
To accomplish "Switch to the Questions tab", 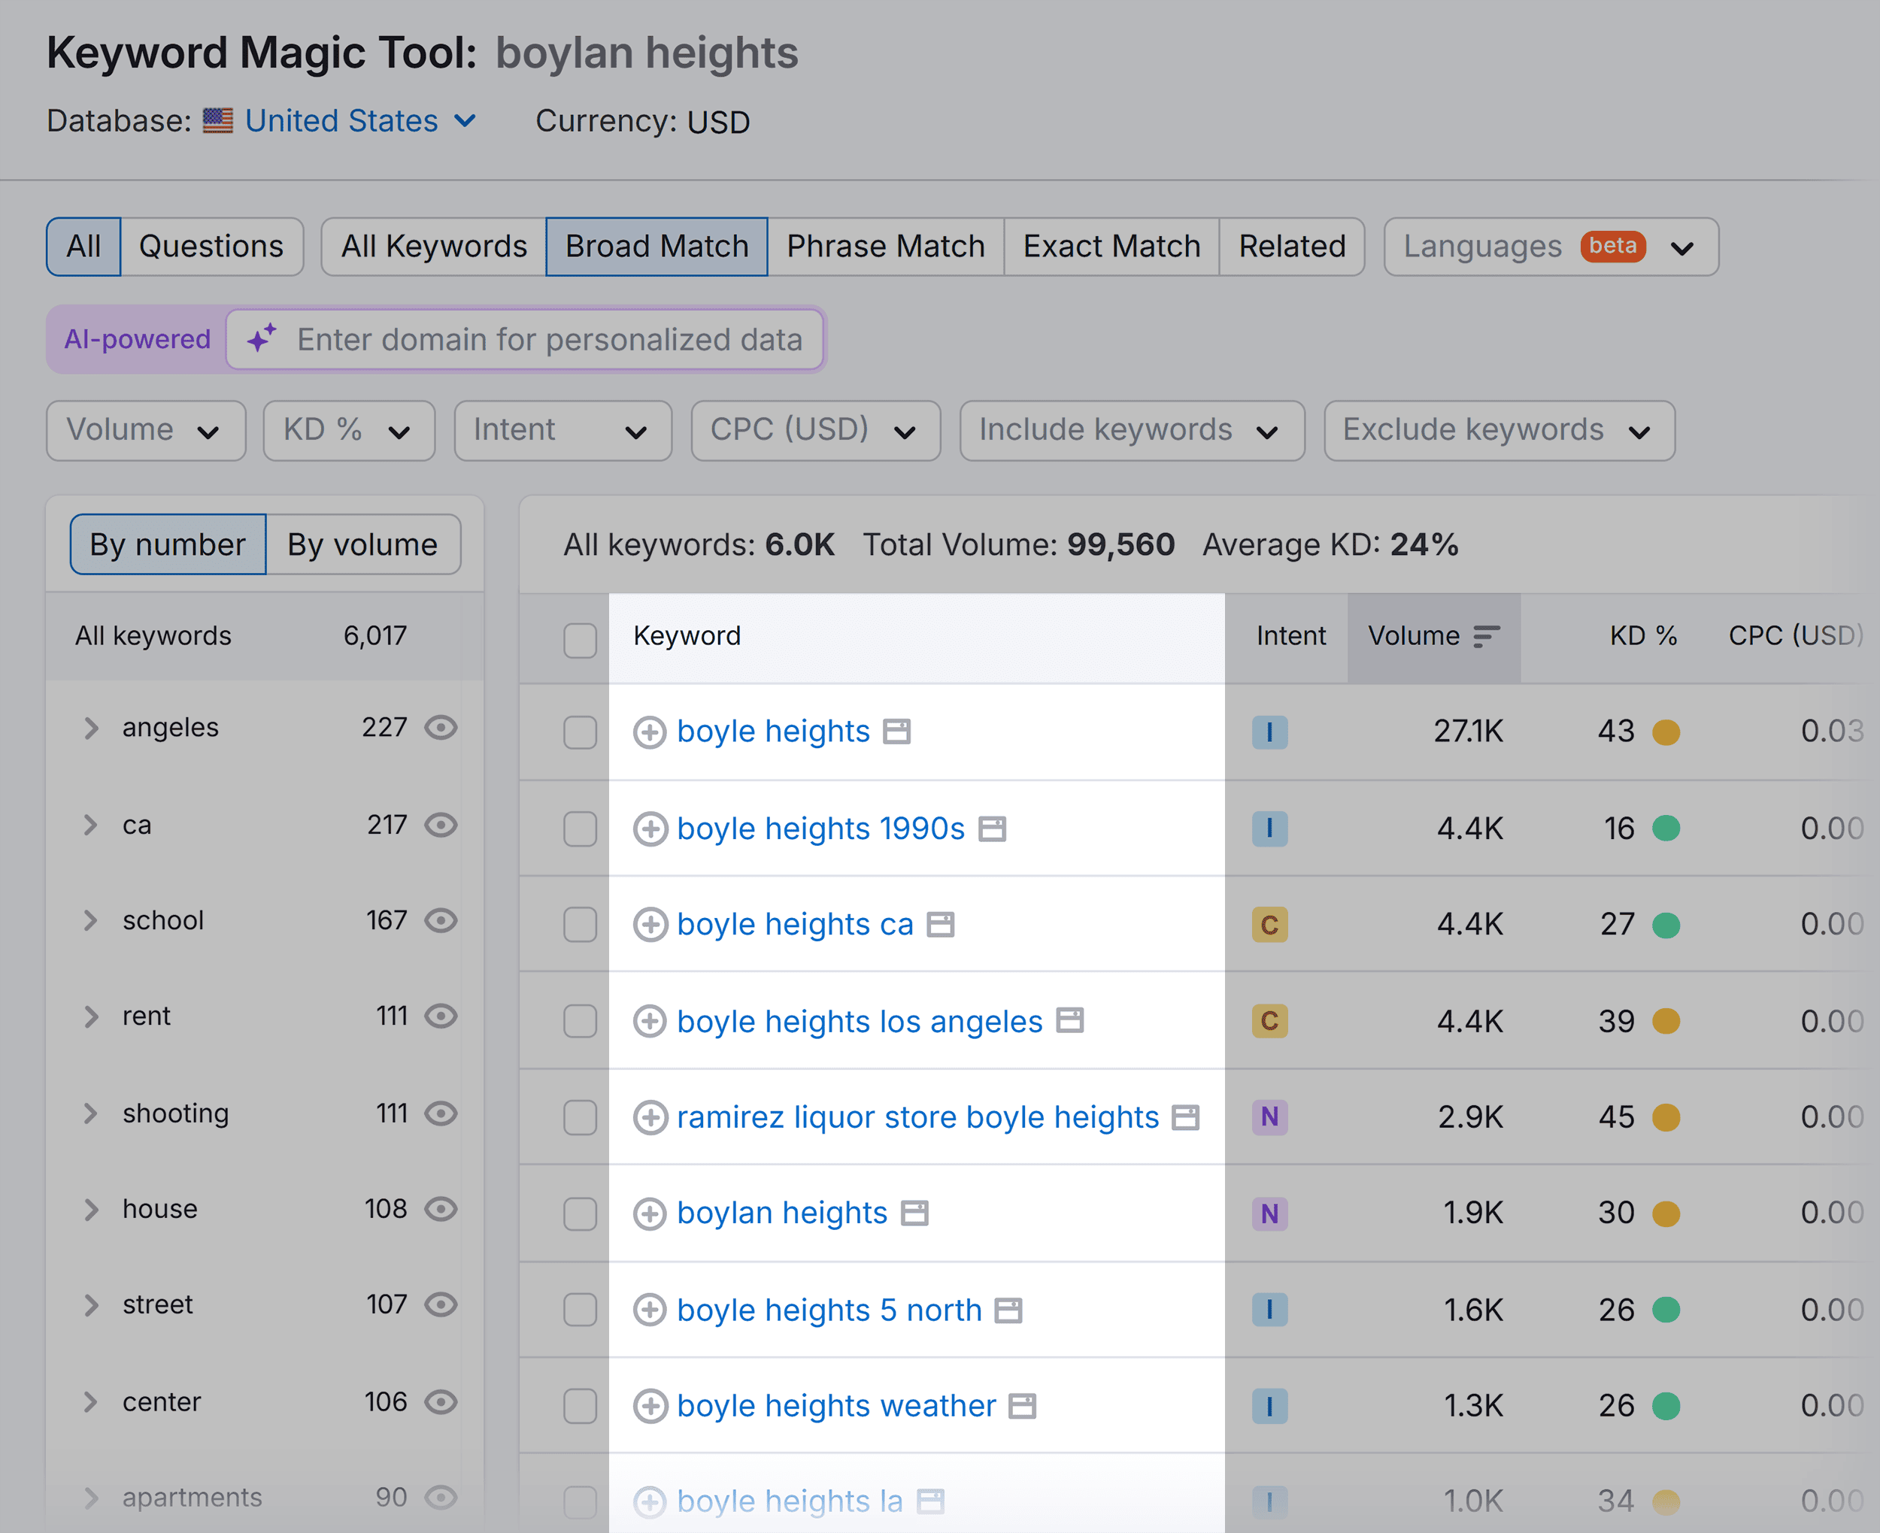I will tap(212, 247).
